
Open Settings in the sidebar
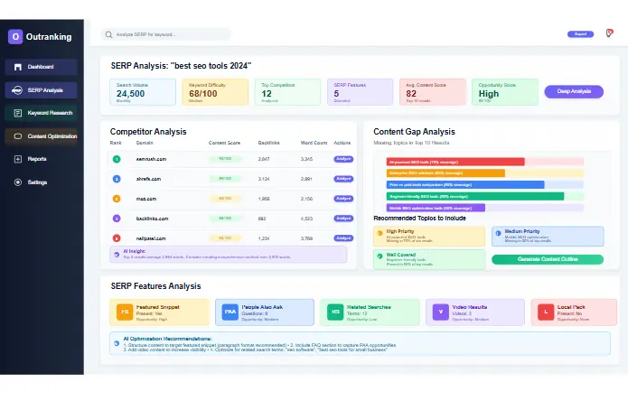[41, 182]
